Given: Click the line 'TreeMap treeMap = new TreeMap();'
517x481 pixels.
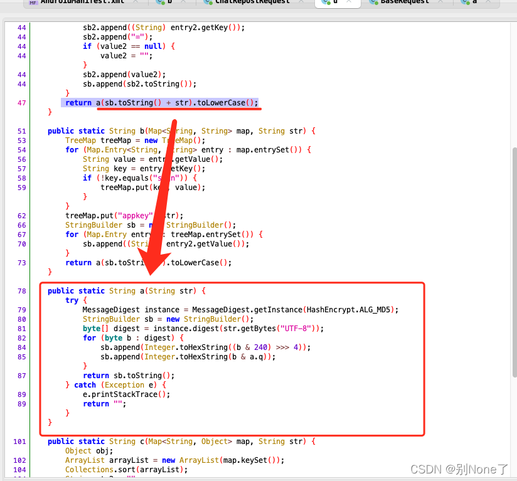Looking at the screenshot, I should point(135,140).
